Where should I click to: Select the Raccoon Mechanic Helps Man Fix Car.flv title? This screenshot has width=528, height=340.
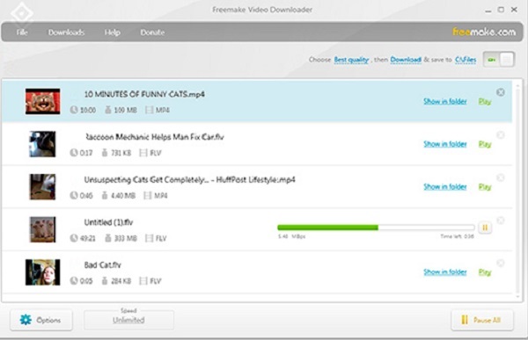coord(154,137)
